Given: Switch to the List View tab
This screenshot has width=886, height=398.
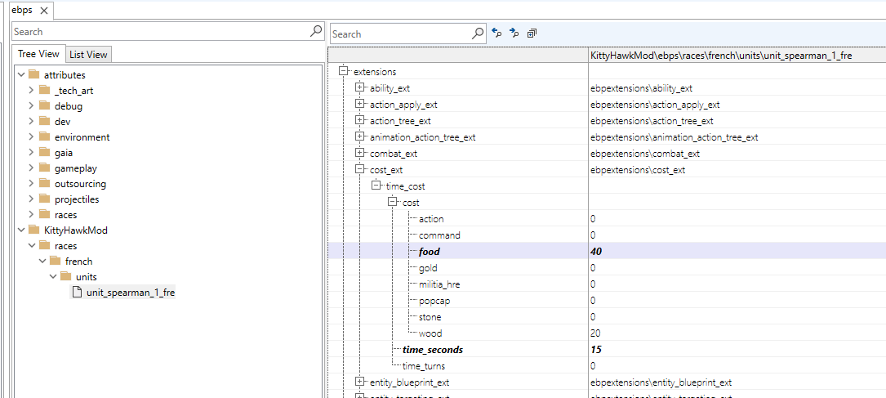Looking at the screenshot, I should coord(88,54).
